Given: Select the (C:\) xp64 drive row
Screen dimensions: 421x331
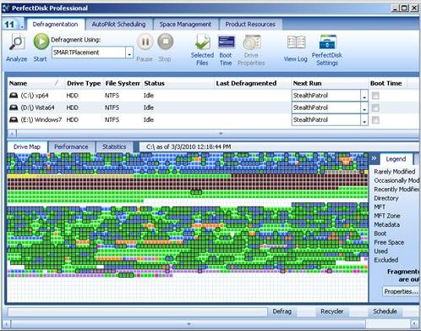Looking at the screenshot, I should (213, 96).
